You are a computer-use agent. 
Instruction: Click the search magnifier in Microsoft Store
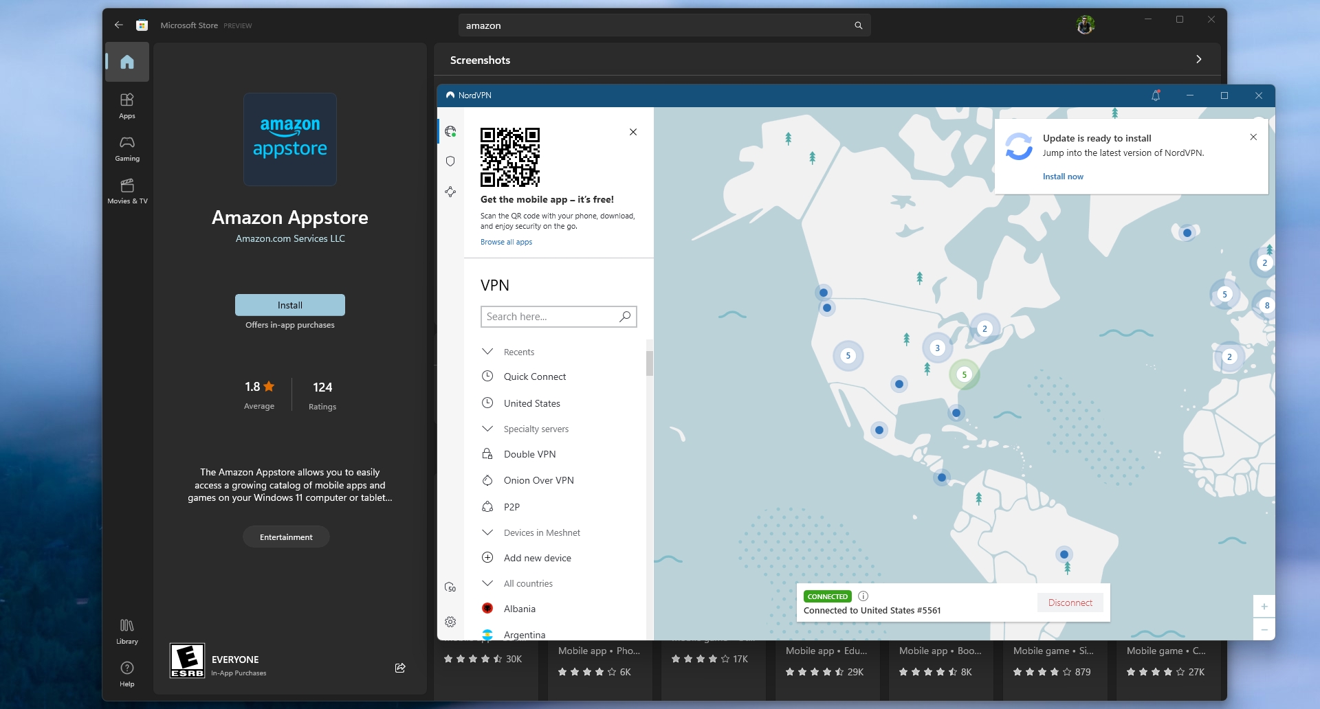858,25
